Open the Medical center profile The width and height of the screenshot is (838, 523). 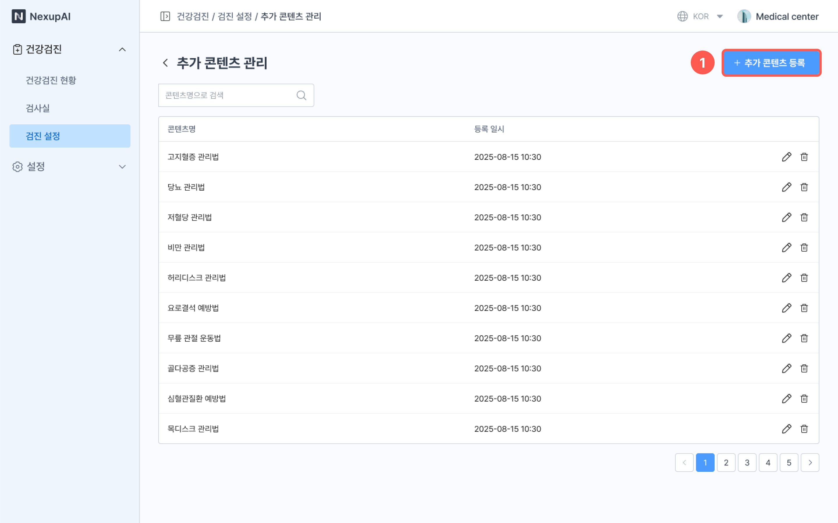[x=778, y=16]
